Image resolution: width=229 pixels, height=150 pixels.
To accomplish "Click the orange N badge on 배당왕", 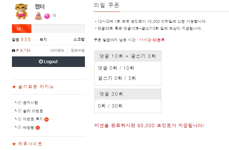I will pos(38,127).
